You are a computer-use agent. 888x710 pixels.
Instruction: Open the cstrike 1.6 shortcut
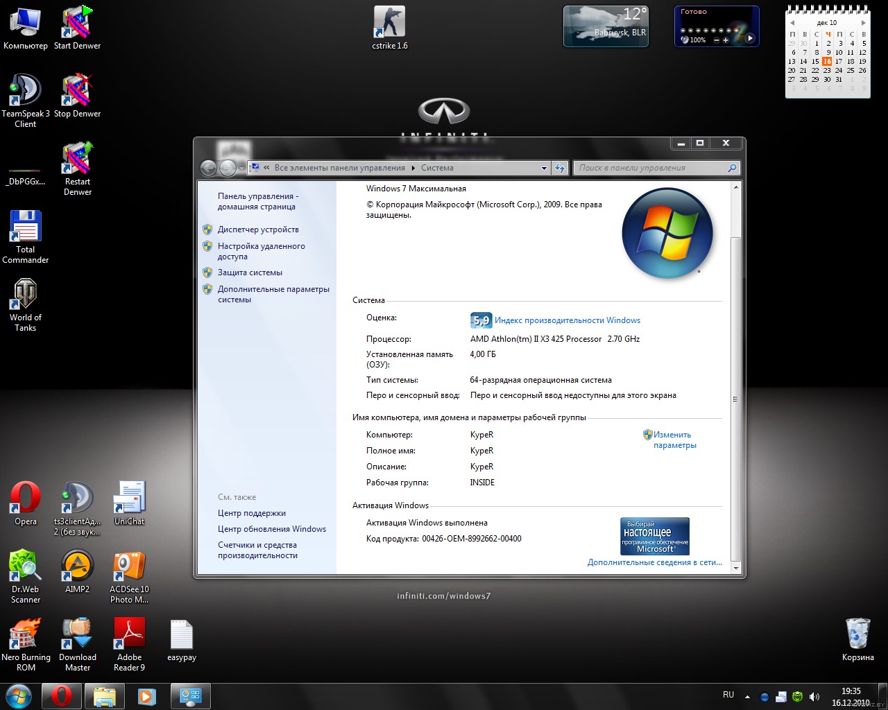(389, 28)
